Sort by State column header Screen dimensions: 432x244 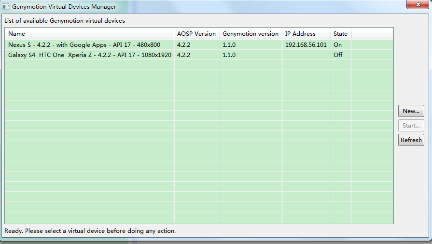[x=341, y=34]
